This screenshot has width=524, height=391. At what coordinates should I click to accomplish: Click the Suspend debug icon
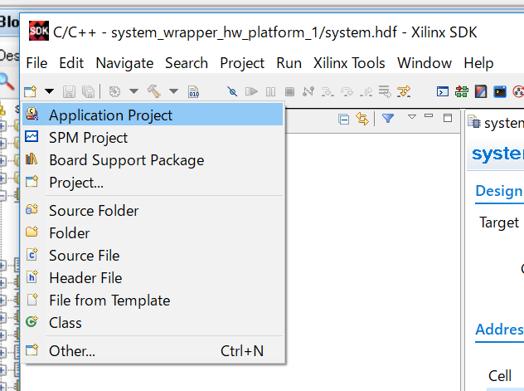click(270, 91)
